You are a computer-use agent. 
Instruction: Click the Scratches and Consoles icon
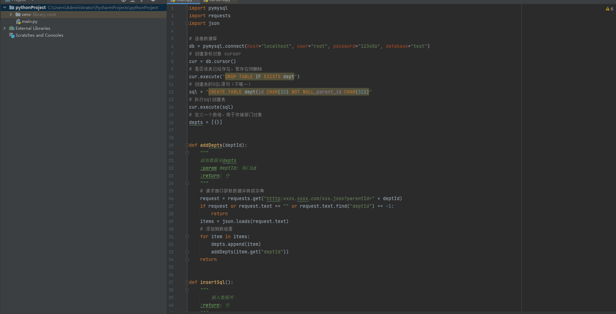(12, 35)
